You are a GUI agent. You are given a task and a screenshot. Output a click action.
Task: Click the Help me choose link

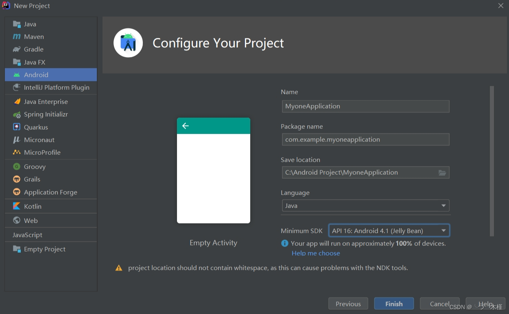click(x=316, y=253)
